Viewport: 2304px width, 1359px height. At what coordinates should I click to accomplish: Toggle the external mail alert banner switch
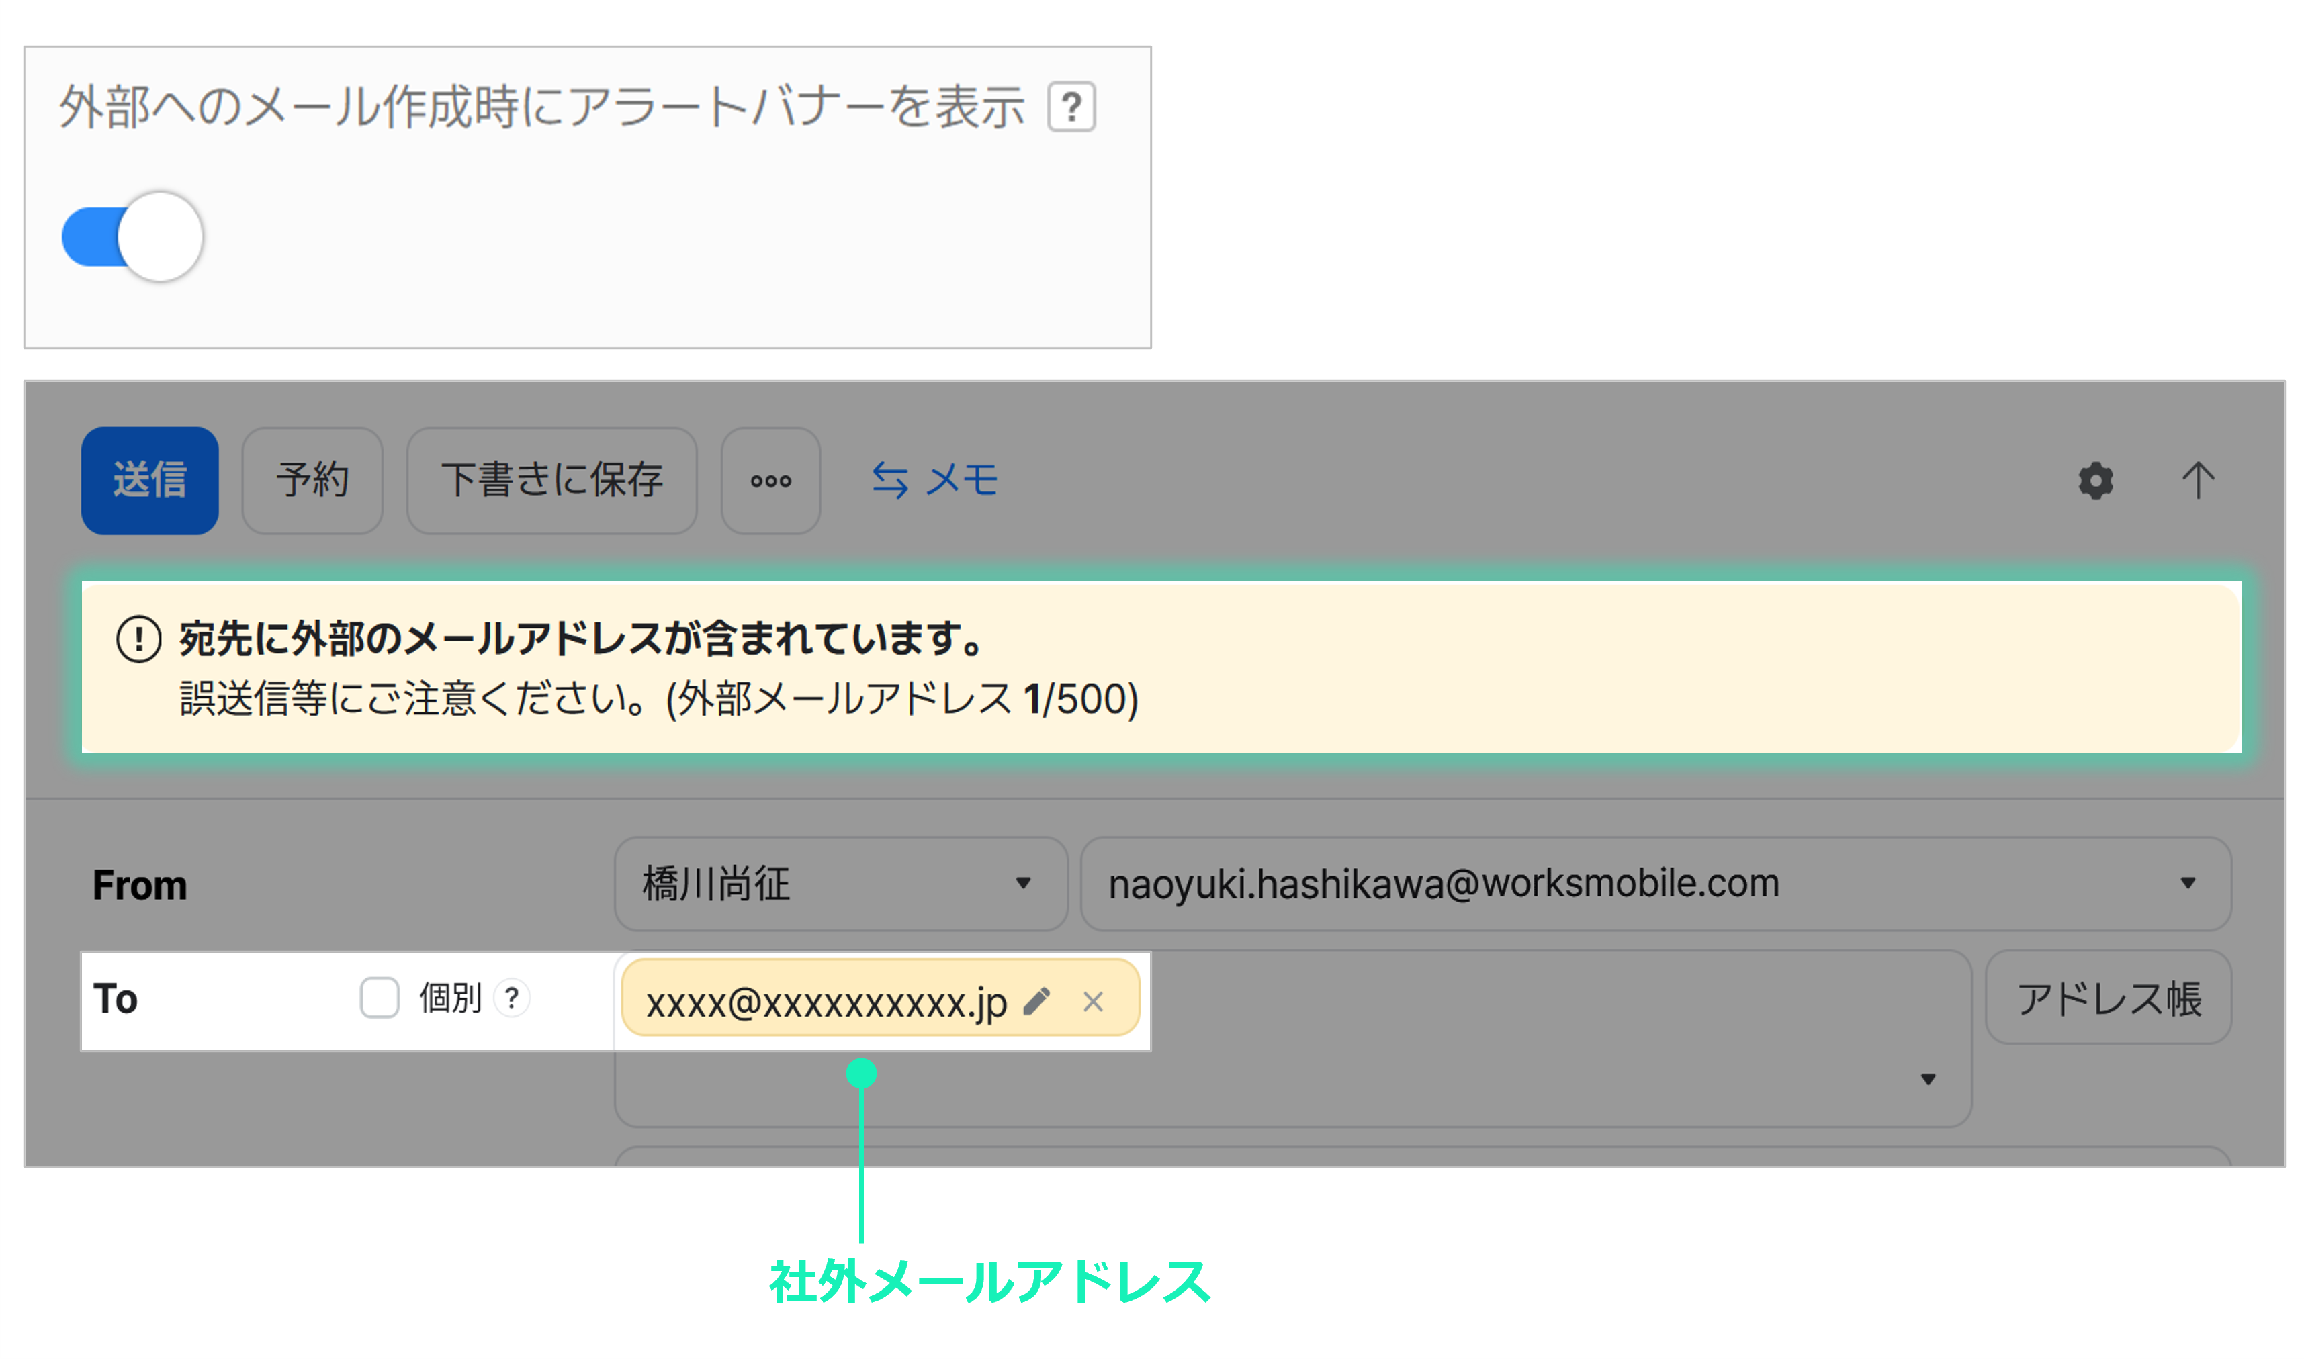132,237
